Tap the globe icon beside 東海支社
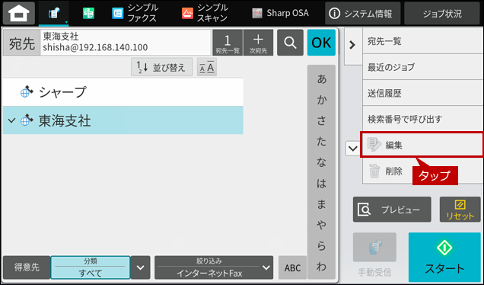The height and width of the screenshot is (285, 484). click(27, 120)
